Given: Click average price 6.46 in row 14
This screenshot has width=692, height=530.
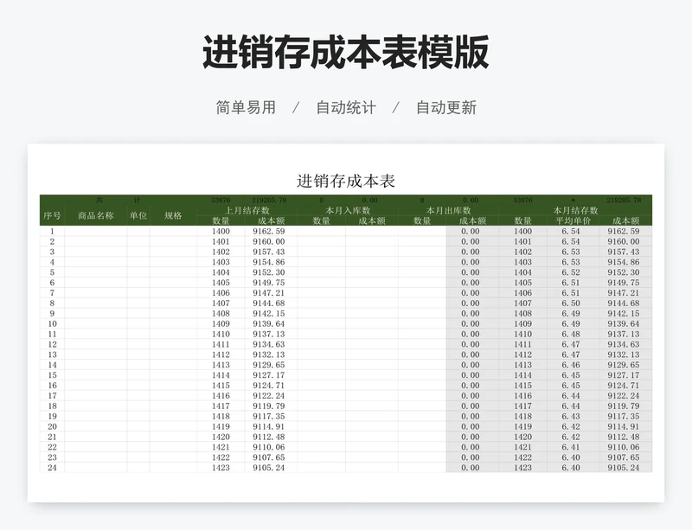Looking at the screenshot, I should [x=571, y=365].
